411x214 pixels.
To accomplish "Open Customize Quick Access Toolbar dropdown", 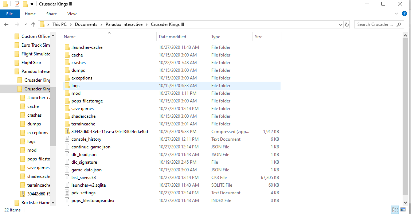I will tap(32, 4).
